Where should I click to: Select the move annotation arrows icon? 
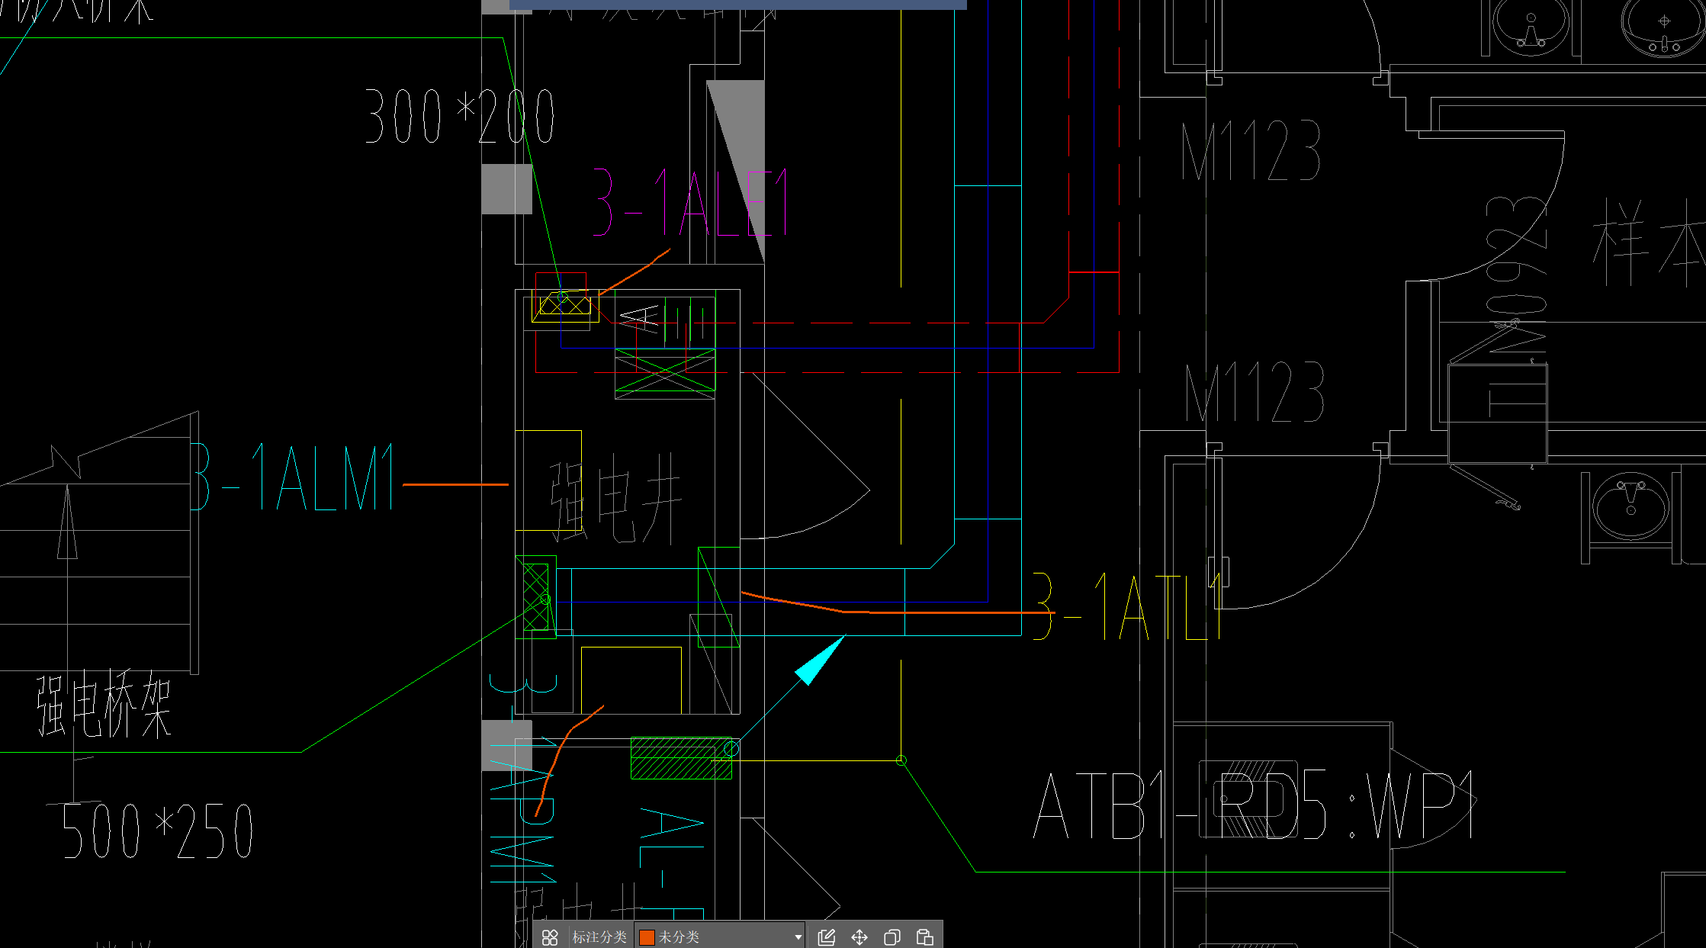(859, 937)
